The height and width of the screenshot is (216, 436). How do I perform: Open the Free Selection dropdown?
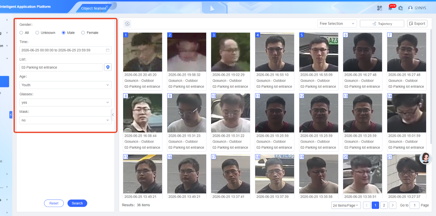[337, 24]
